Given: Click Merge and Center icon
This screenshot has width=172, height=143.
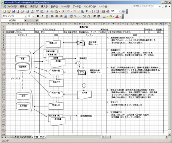Looking at the screenshot, I should coord(65,16).
